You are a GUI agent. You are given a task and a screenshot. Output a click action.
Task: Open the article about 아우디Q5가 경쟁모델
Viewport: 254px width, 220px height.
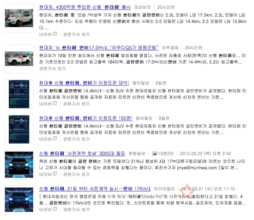tap(99, 48)
